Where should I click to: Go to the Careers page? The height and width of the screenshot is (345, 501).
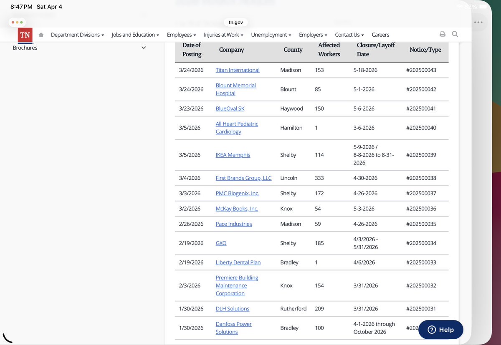[380, 35]
